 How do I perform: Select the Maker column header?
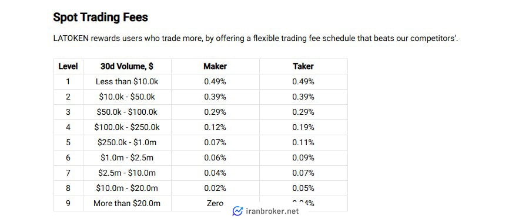215,67
